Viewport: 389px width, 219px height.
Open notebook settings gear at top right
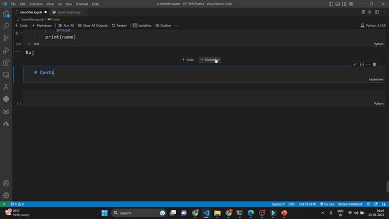tap(363, 12)
